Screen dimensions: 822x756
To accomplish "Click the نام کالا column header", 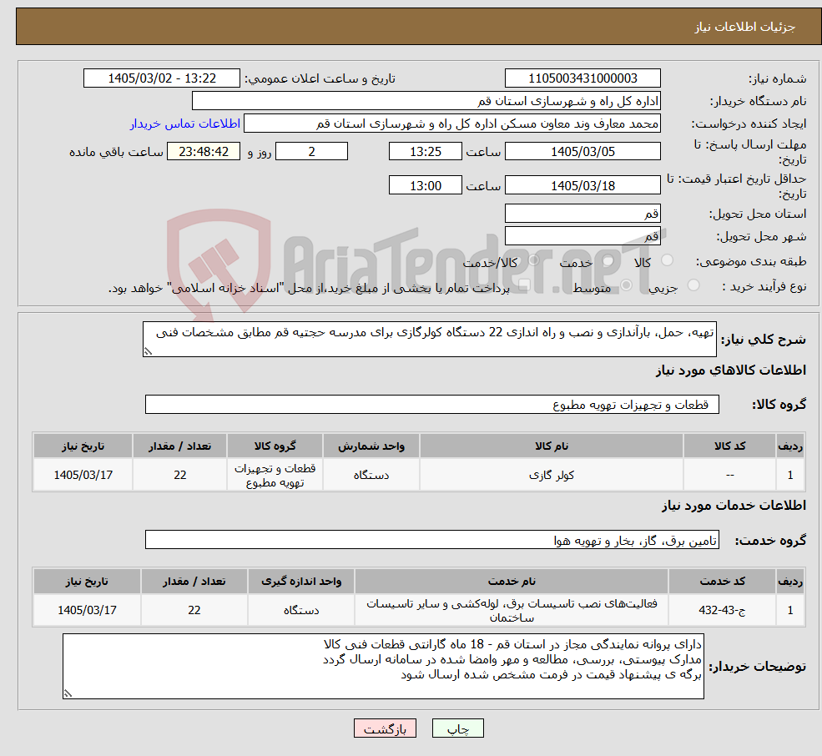I will [x=552, y=446].
